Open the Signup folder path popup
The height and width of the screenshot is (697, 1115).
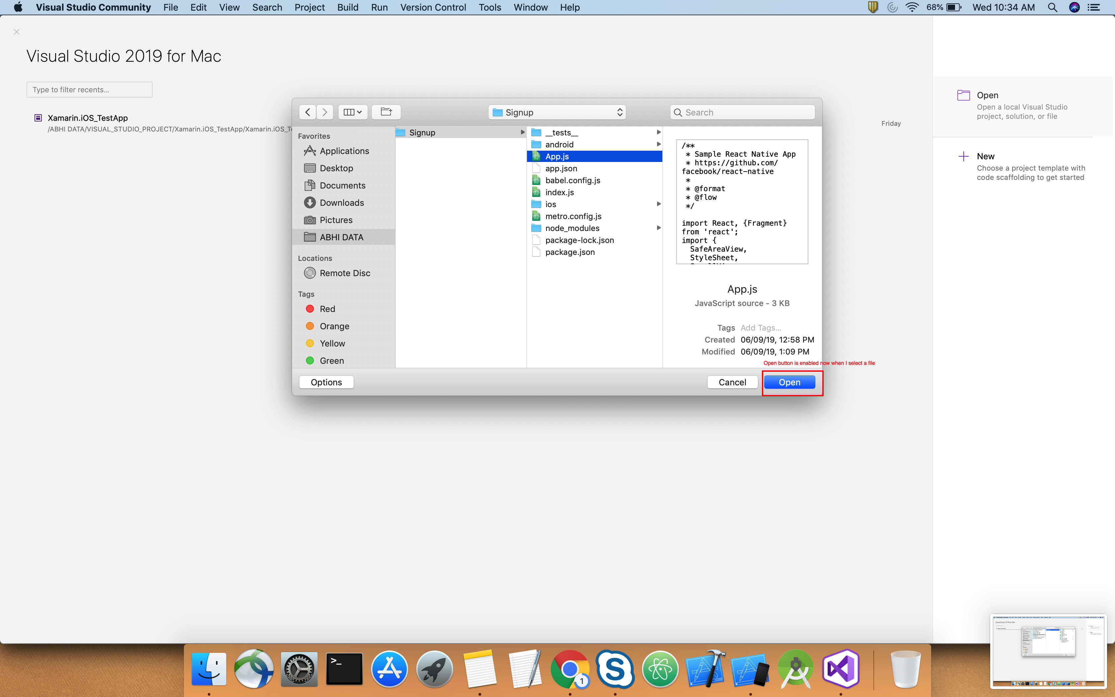(x=557, y=112)
